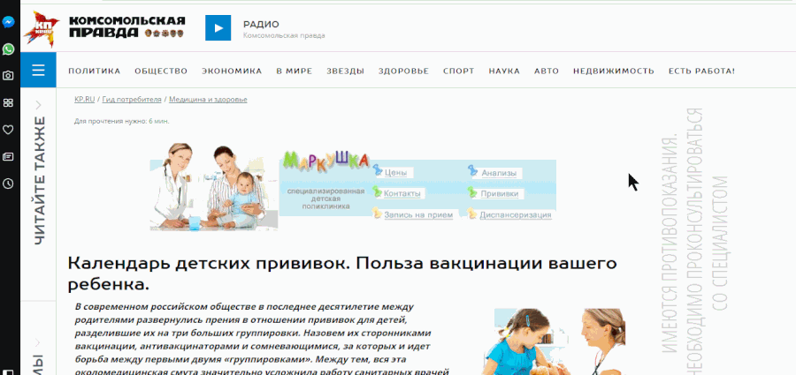Image resolution: width=796 pixels, height=375 pixels.
Task: Go to ЭКОНОМИКА section
Action: pos(232,71)
